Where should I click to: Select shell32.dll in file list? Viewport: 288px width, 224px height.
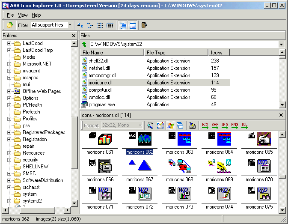pyautogui.click(x=98, y=61)
